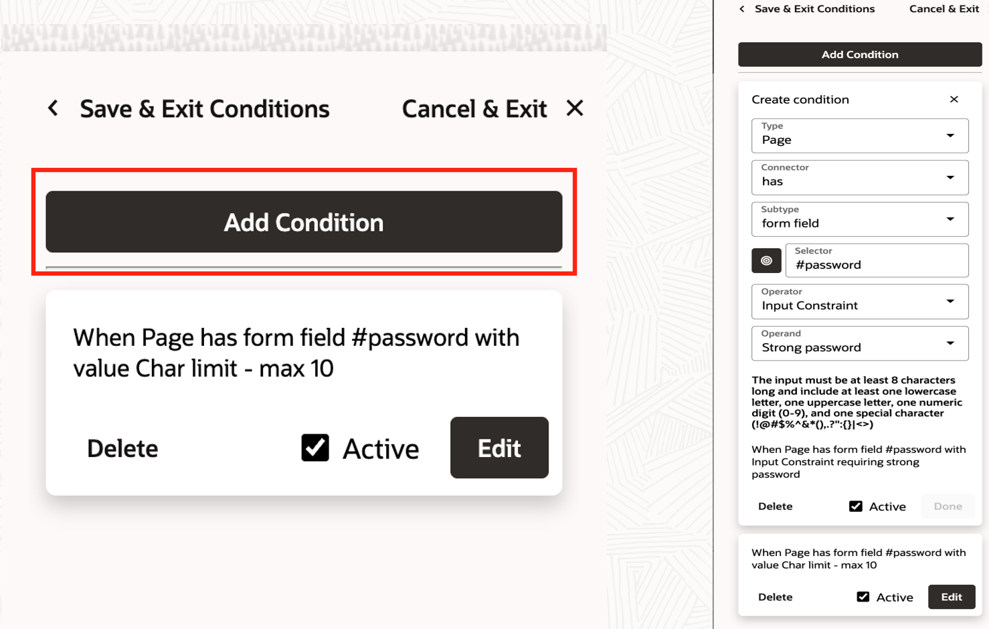The image size is (989, 629).
Task: Click the small Add Condition button in right panel
Action: 860,55
